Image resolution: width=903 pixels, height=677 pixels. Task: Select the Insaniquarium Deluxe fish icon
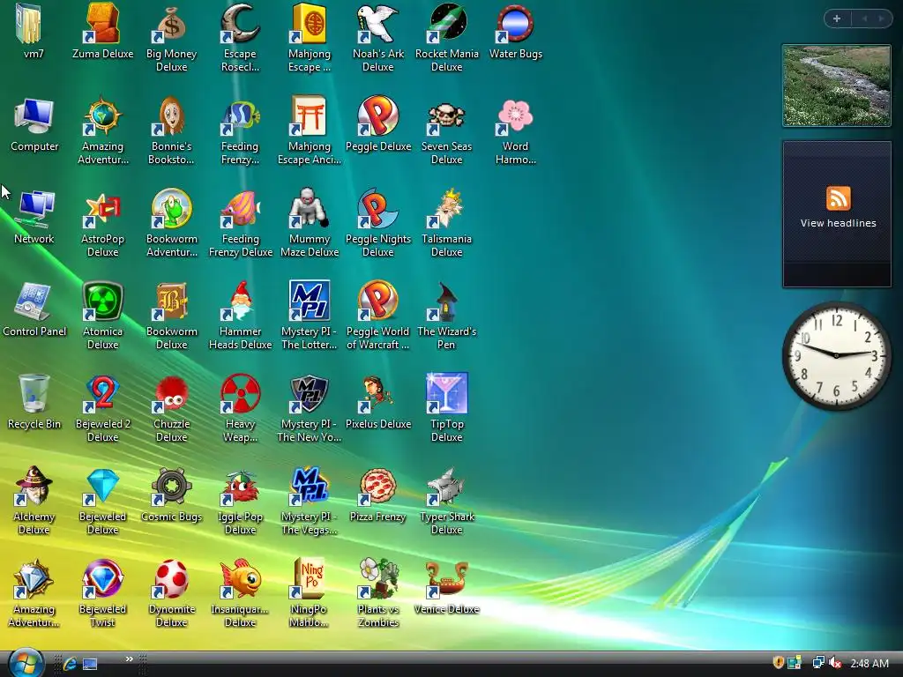[x=240, y=579]
